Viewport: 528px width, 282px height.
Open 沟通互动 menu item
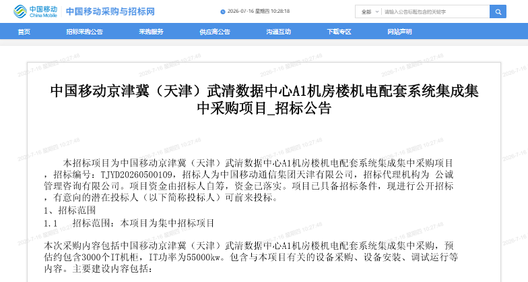[279, 32]
